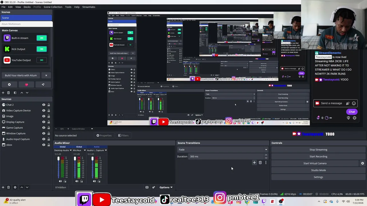Toggle Desktop Audio monitoring headphone icon
Screen dimensions: 367x206
[x=65, y=181]
